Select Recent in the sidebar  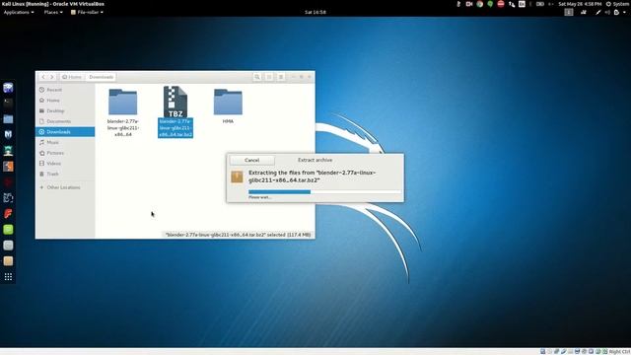tap(65, 90)
